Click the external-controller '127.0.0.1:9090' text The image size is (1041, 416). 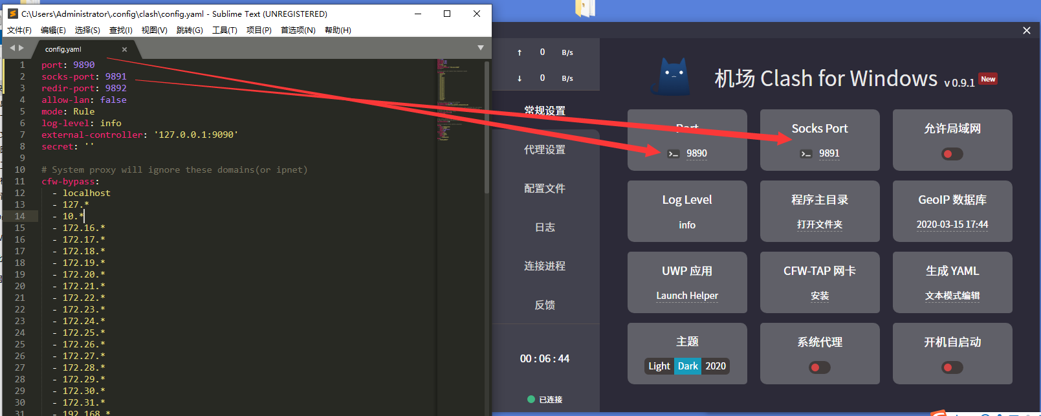point(196,135)
